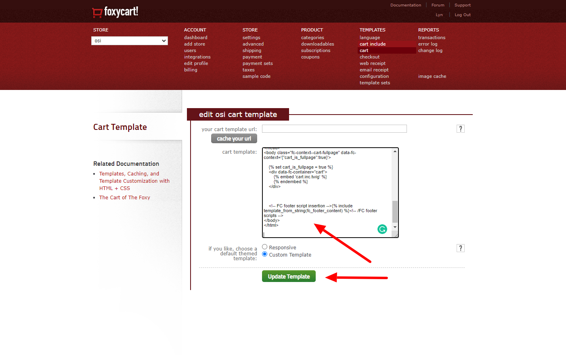Image resolution: width=566 pixels, height=355 pixels.
Task: Open the email receipt template
Action: 374,70
